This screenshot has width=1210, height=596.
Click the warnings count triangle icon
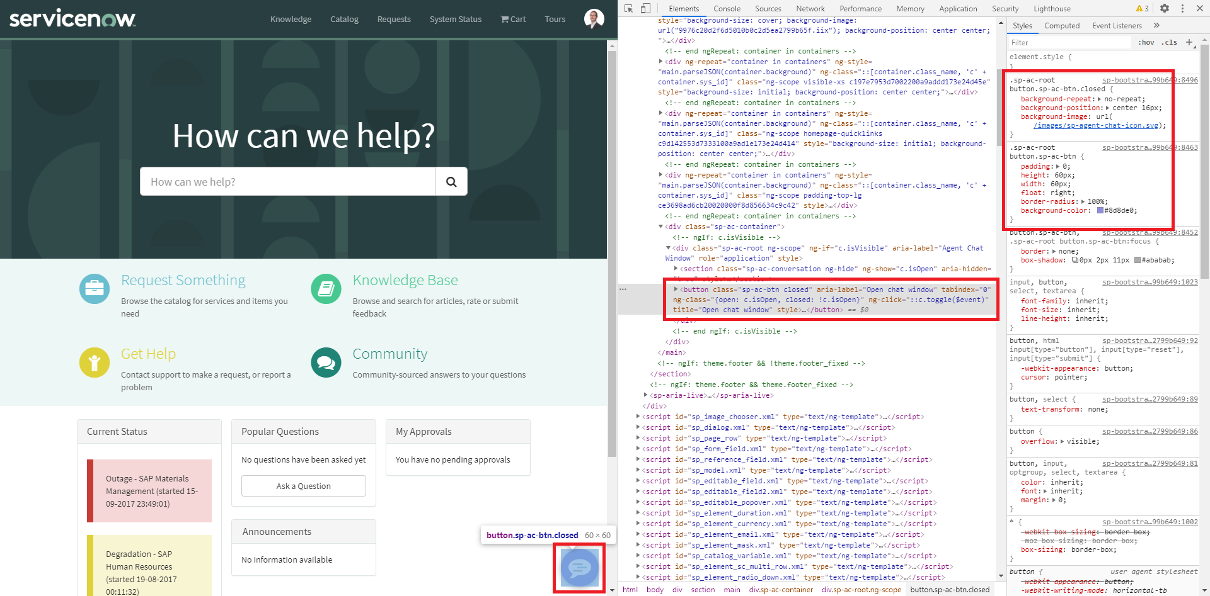1142,8
